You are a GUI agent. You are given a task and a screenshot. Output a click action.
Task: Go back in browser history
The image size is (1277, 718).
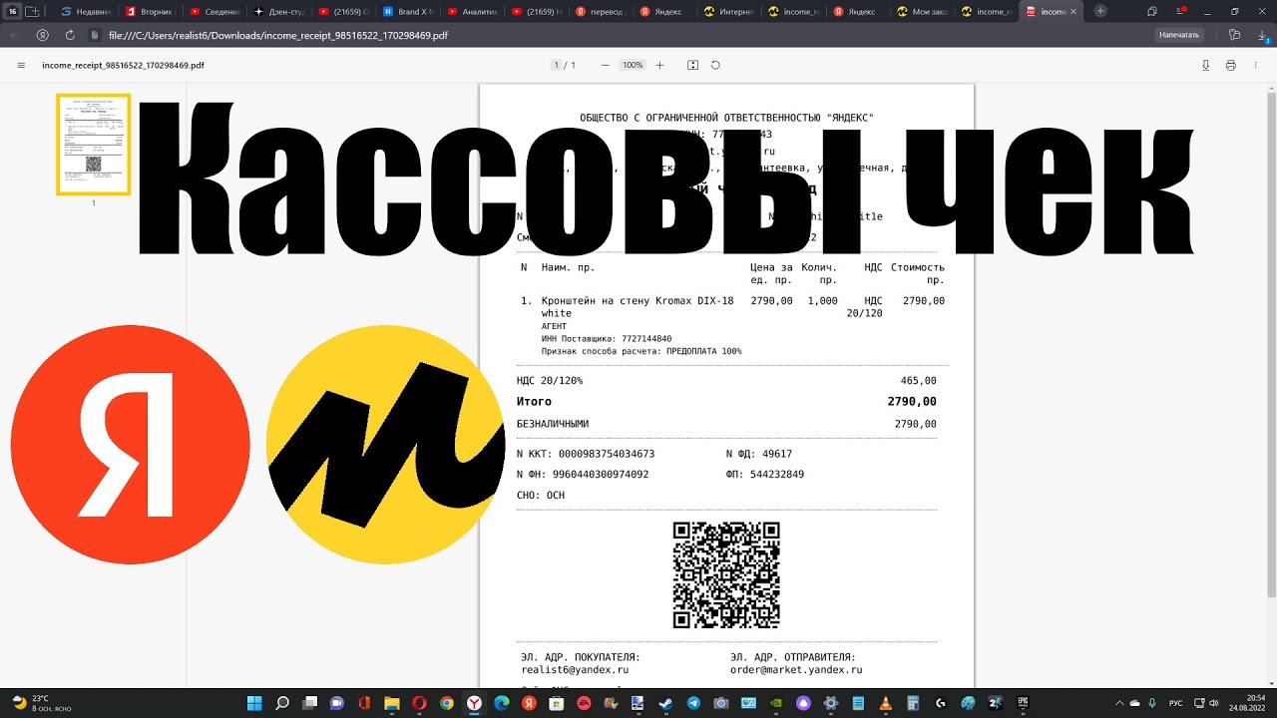coord(14,34)
